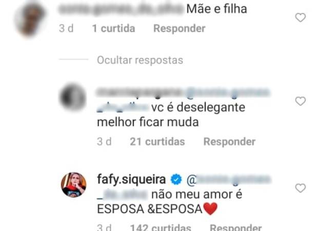The height and width of the screenshot is (231, 318).
Task: Open blurred avatar of second commenter
Action: coord(73,97)
